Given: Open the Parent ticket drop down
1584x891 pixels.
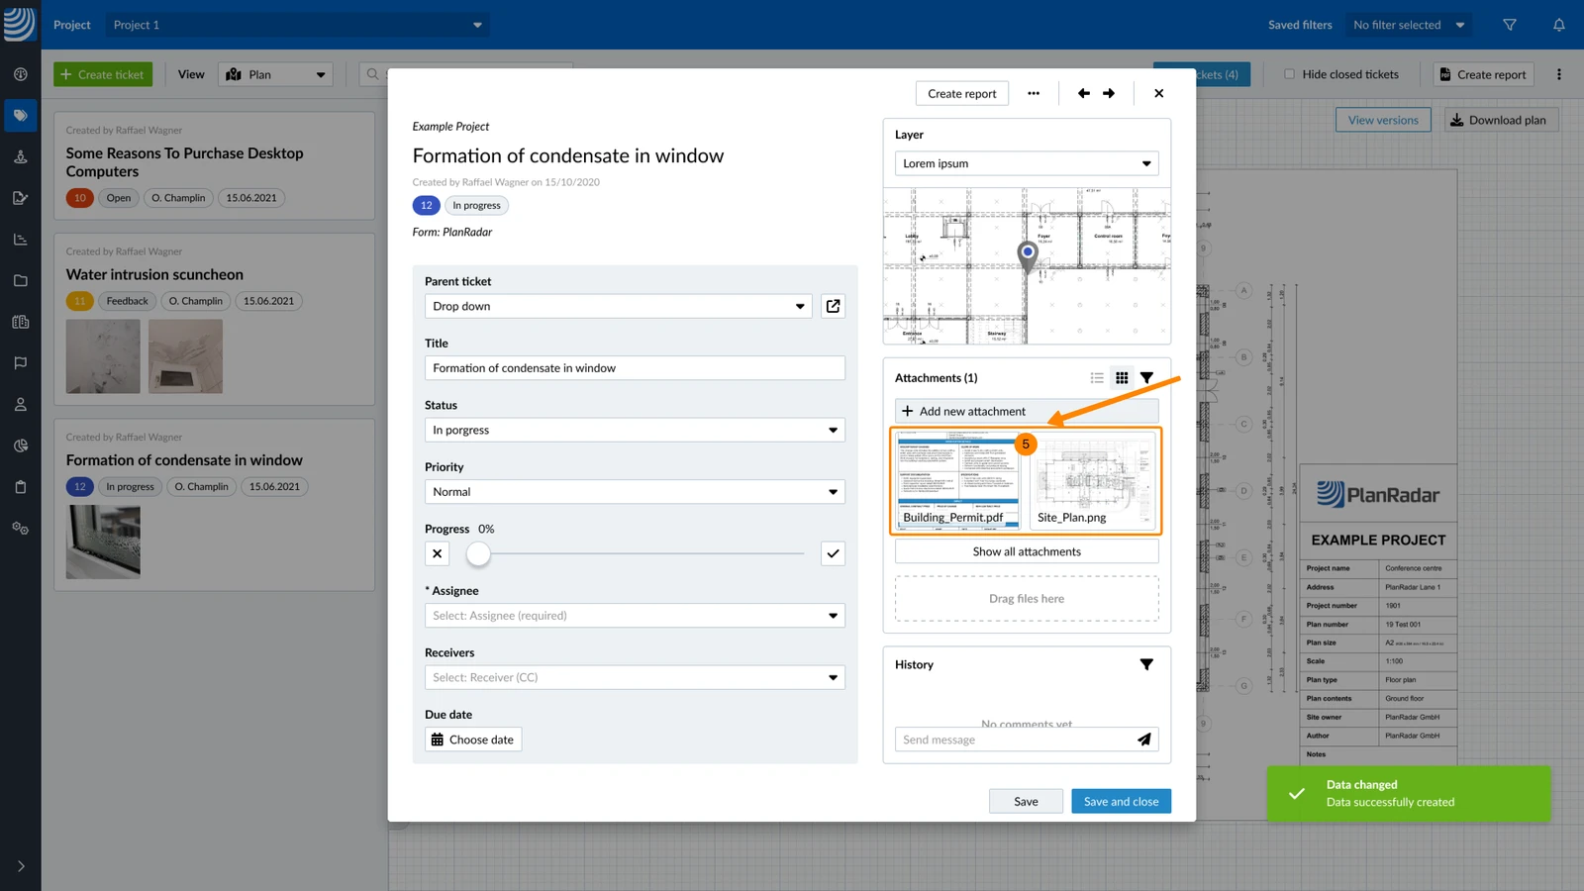Looking at the screenshot, I should [x=619, y=306].
